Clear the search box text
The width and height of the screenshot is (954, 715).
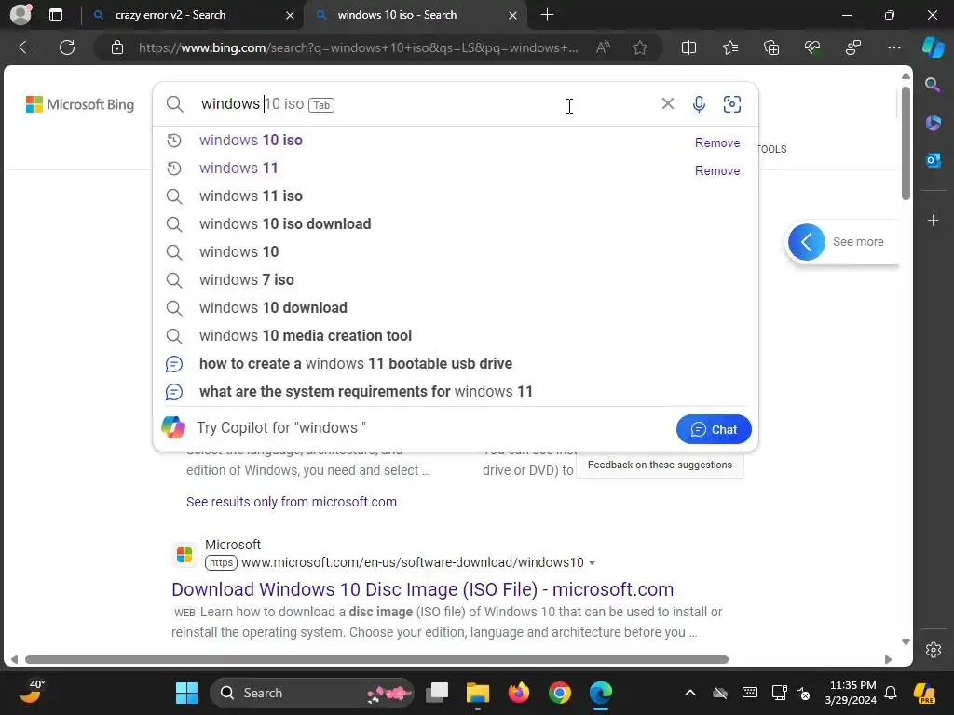tap(667, 104)
